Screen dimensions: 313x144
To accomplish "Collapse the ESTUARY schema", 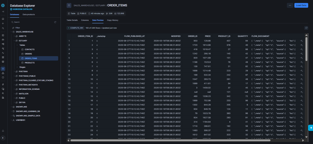I will click(x=14, y=41).
